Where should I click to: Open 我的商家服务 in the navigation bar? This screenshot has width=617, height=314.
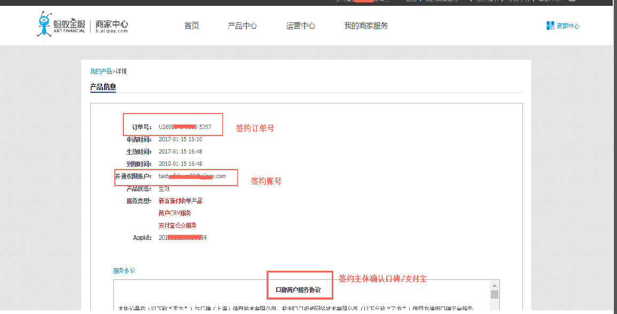[x=366, y=26]
